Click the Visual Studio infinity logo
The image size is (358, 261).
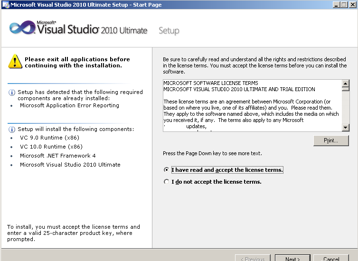pyautogui.click(x=22, y=28)
